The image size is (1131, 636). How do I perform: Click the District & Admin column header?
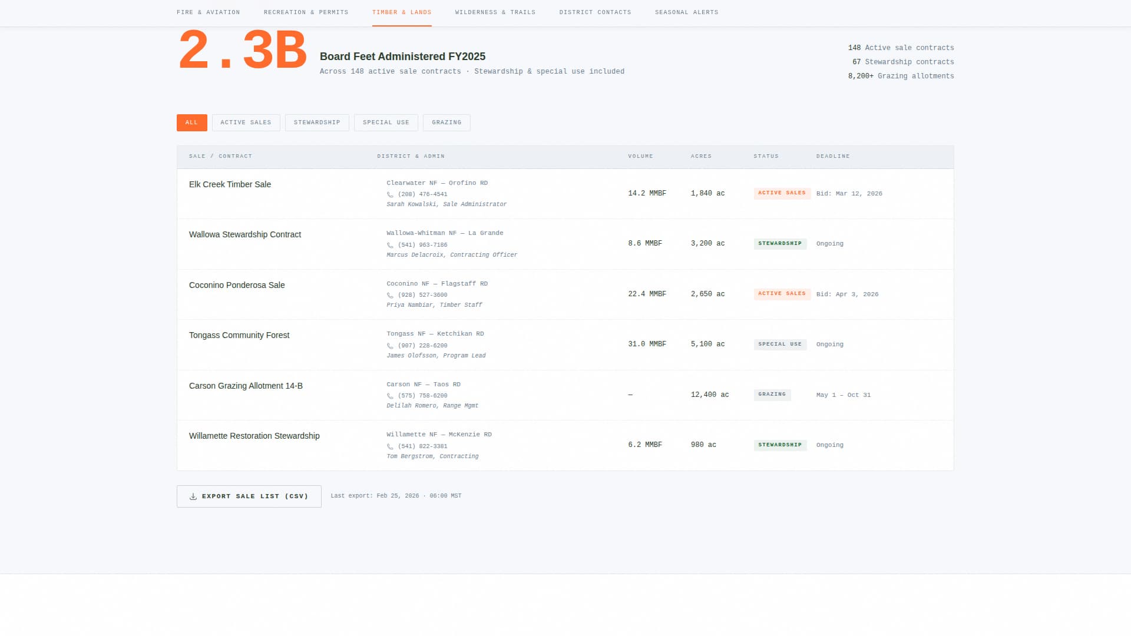coord(411,156)
